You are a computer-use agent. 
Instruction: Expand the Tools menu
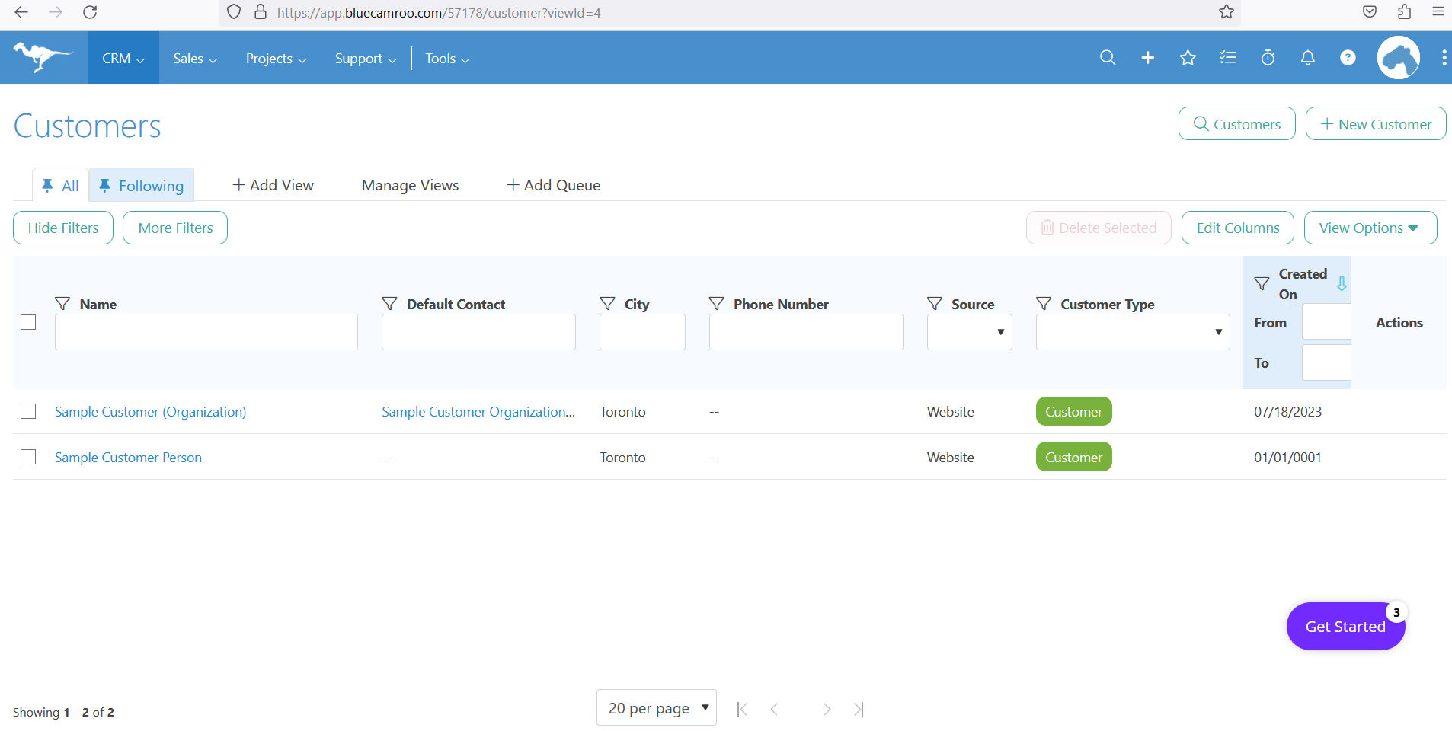coord(447,58)
